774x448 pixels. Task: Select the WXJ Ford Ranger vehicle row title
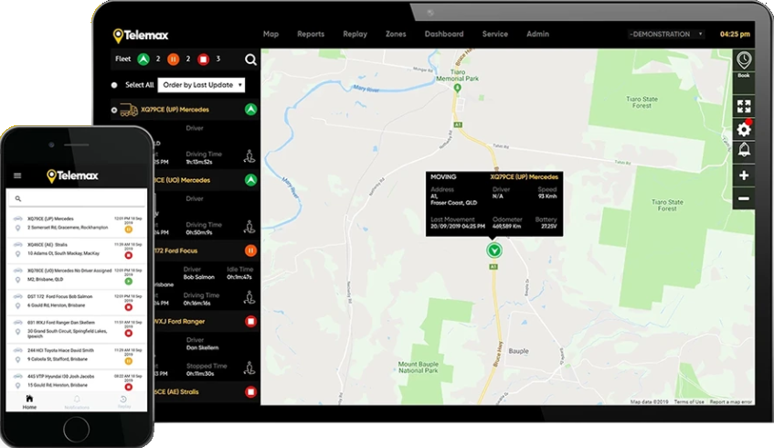[x=179, y=322]
